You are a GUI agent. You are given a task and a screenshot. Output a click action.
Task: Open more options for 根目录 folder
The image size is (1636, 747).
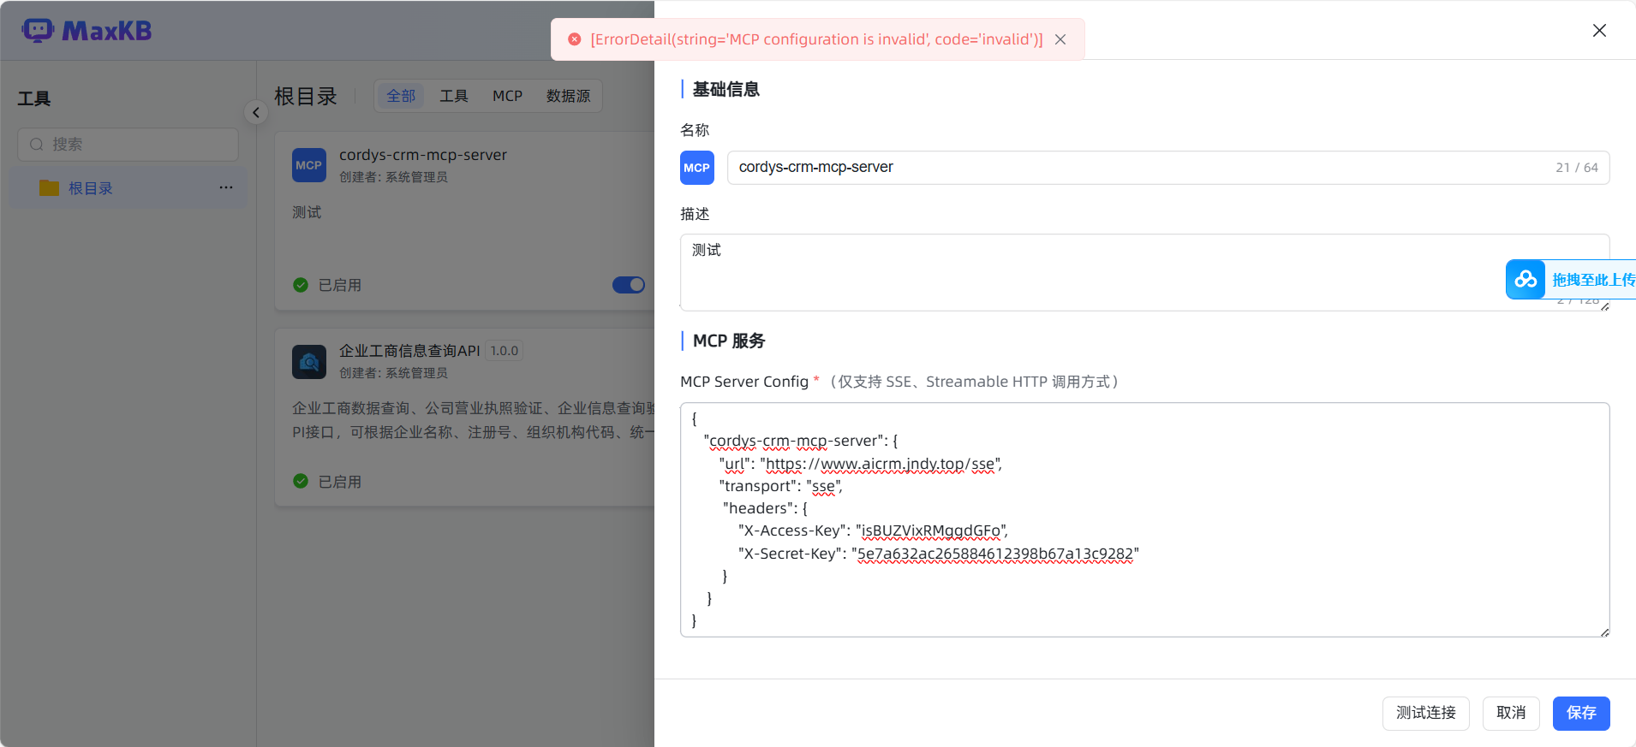(226, 188)
